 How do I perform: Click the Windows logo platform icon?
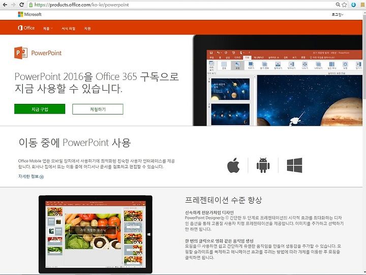(x=294, y=165)
